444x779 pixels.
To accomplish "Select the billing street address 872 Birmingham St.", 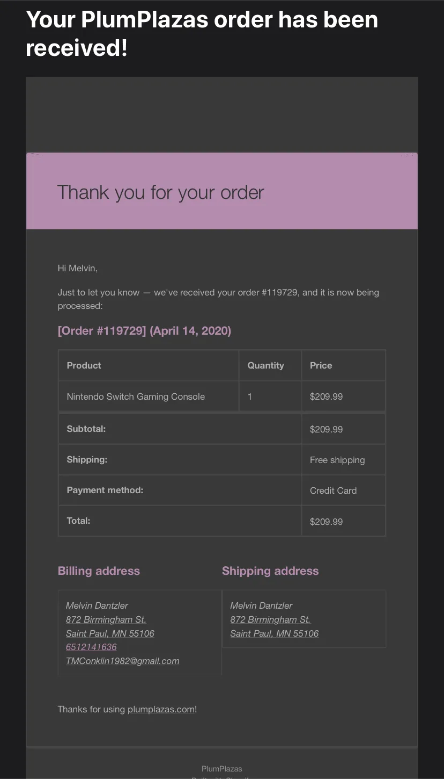I will click(106, 619).
